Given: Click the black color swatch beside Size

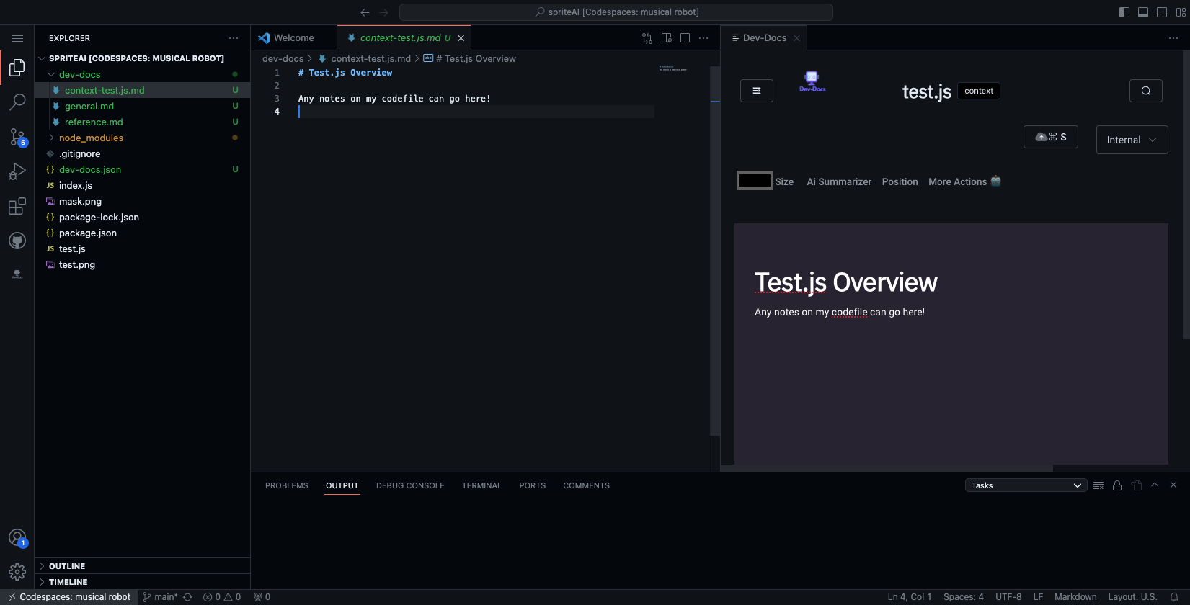Looking at the screenshot, I should [754, 181].
